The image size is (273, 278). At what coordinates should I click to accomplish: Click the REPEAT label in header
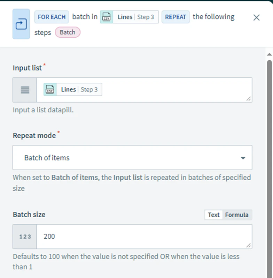click(x=175, y=17)
